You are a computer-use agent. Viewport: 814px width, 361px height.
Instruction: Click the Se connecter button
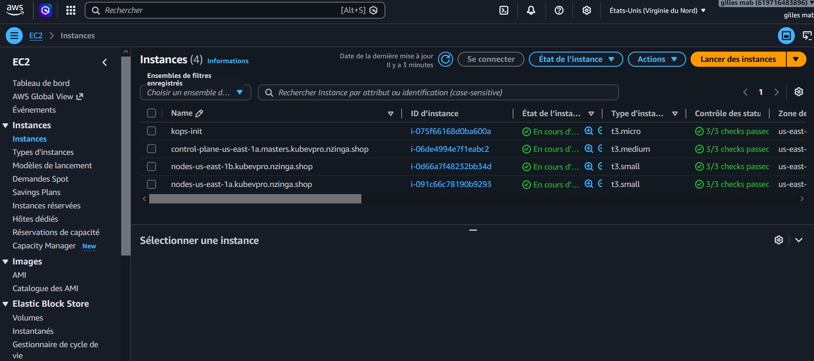tap(491, 59)
